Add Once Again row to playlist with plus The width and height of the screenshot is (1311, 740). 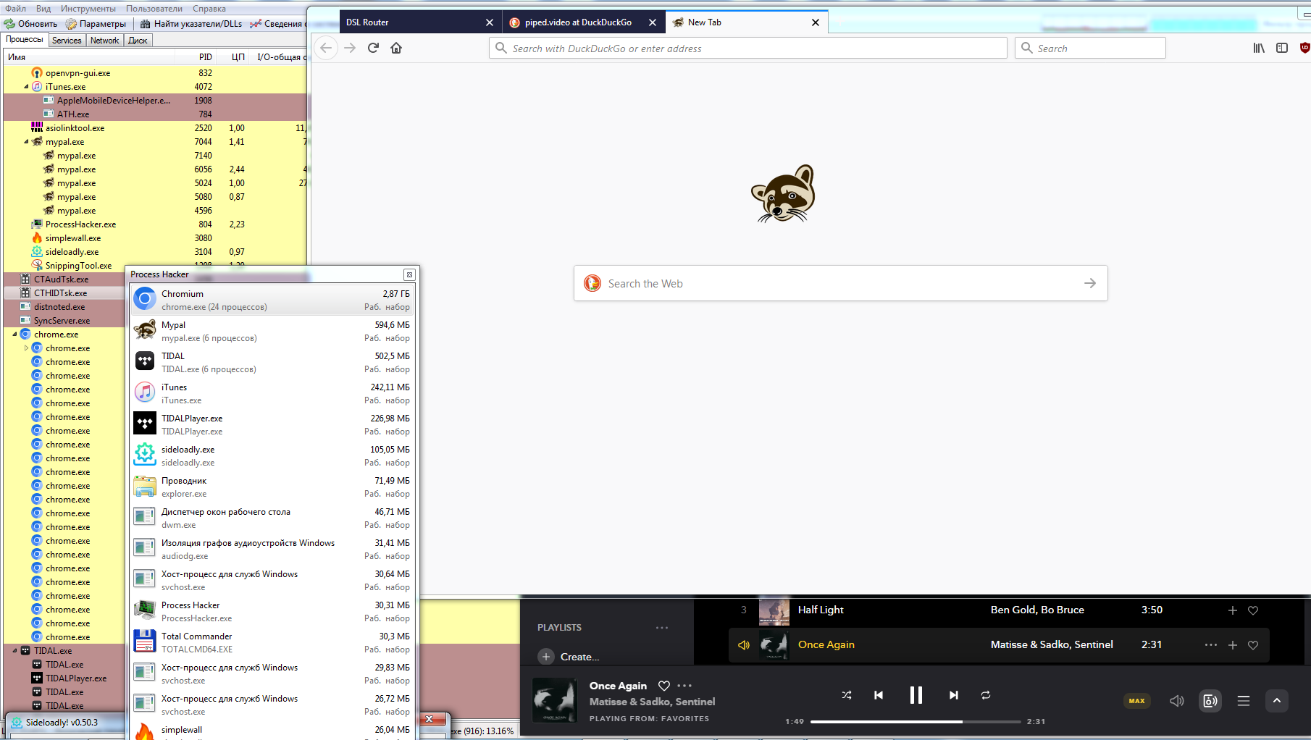[x=1233, y=645]
